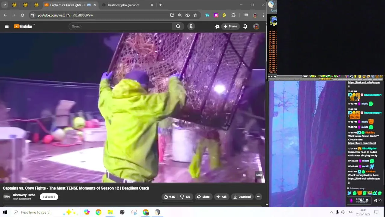Select the youtube.com URL in the address bar
385x217 pixels.
point(65,15)
